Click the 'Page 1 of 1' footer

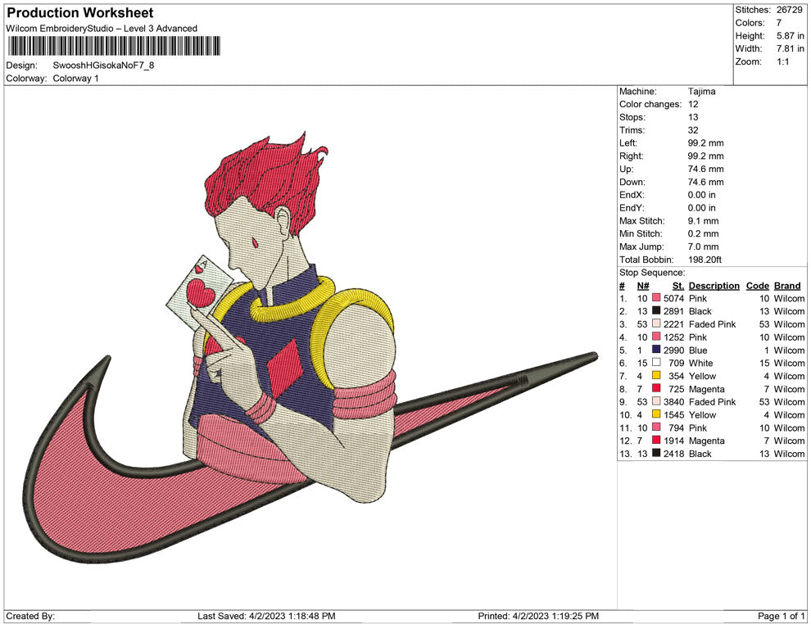781,616
